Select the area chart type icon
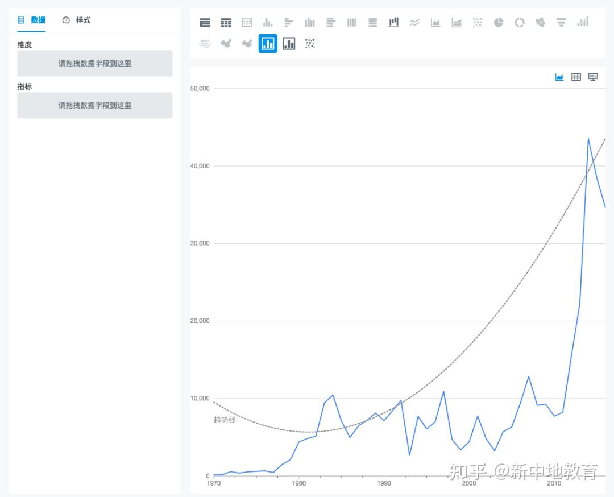 (x=435, y=23)
